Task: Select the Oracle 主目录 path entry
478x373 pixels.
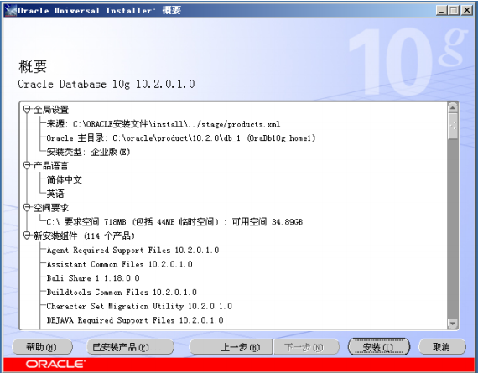Action: click(181, 137)
